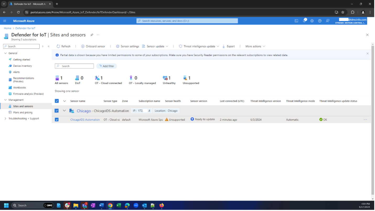Open Alerts in the sidebar
The width and height of the screenshot is (375, 211).
click(16, 72)
